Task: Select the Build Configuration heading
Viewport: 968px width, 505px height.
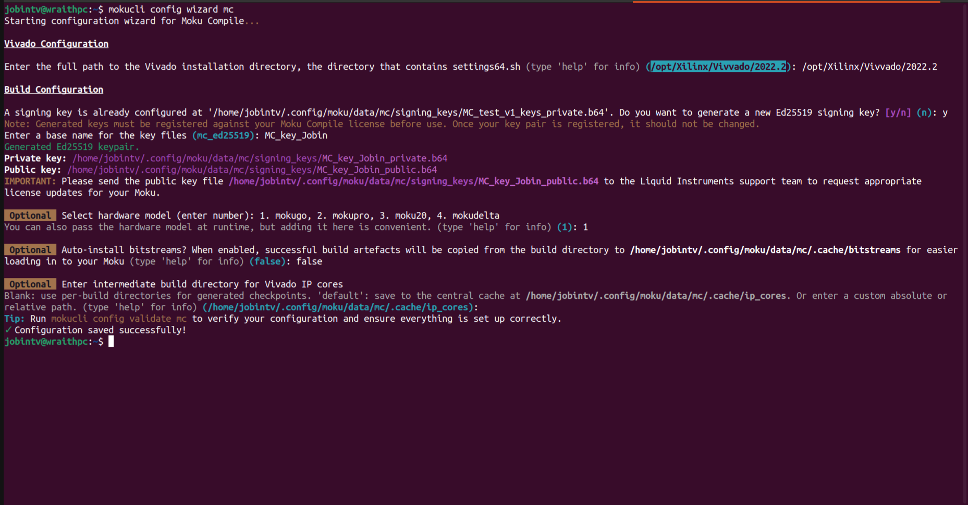Action: click(53, 89)
